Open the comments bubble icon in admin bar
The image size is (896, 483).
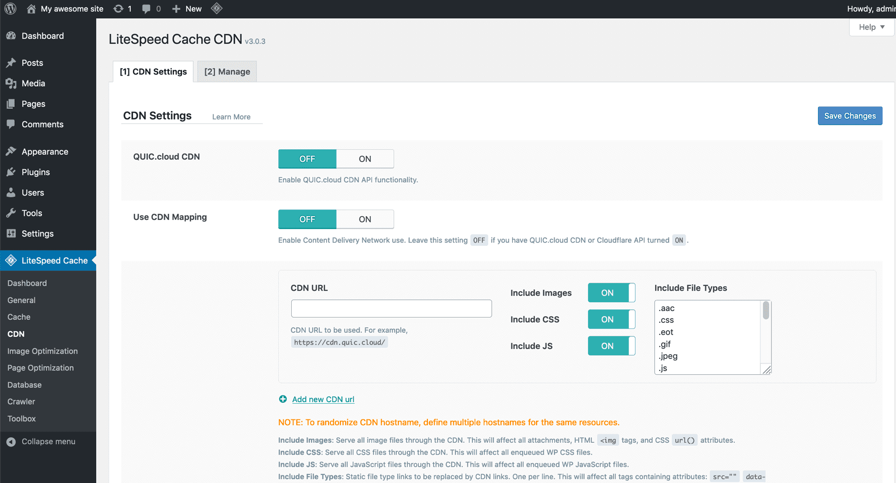click(x=146, y=9)
